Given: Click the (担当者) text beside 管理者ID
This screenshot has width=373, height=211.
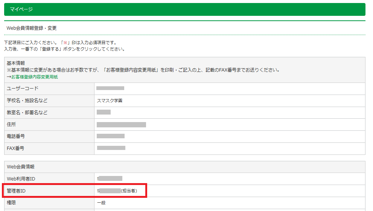Looking at the screenshot, I should (129, 191).
